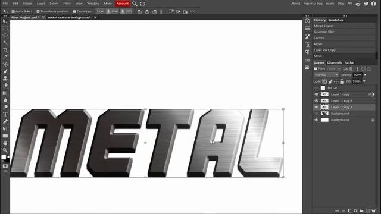Click the new layer icon

pyautogui.click(x=367, y=211)
